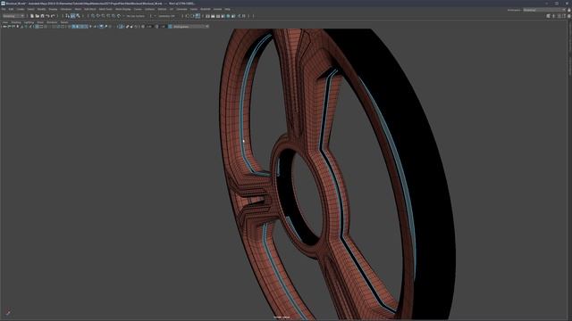Open the Help menu
Image resolution: width=572 pixels, height=321 pixels.
[227, 9]
